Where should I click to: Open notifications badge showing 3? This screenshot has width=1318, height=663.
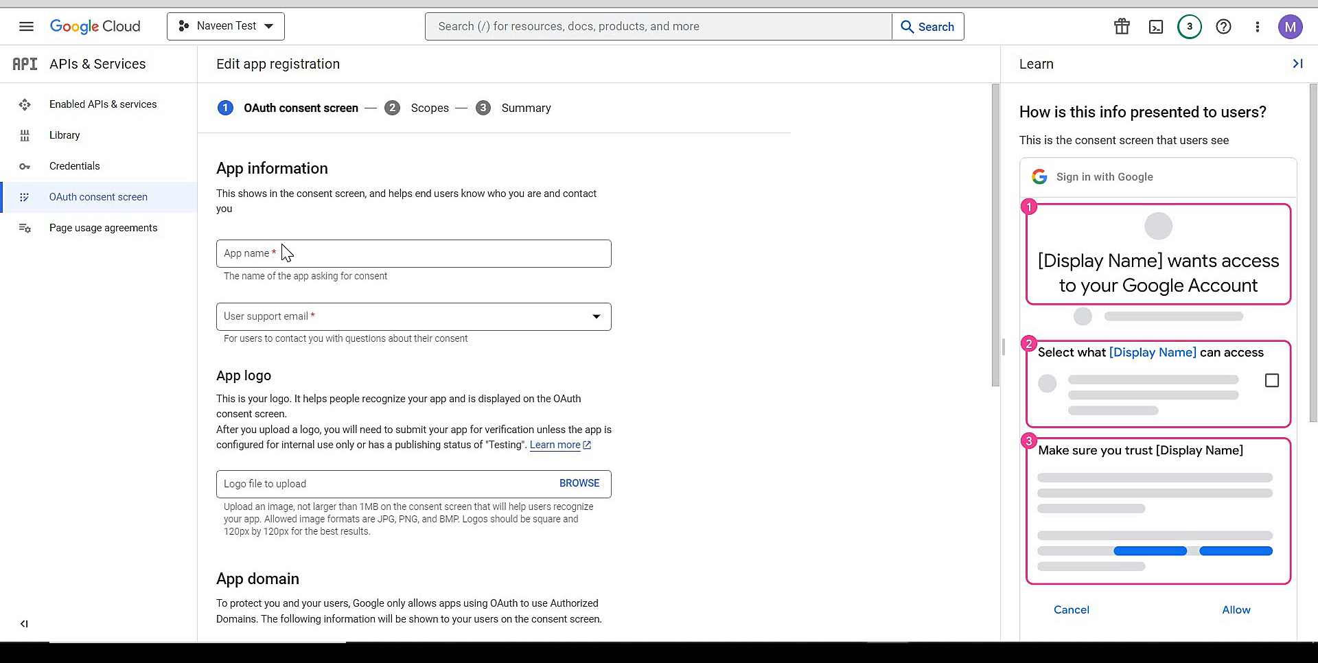pyautogui.click(x=1190, y=27)
